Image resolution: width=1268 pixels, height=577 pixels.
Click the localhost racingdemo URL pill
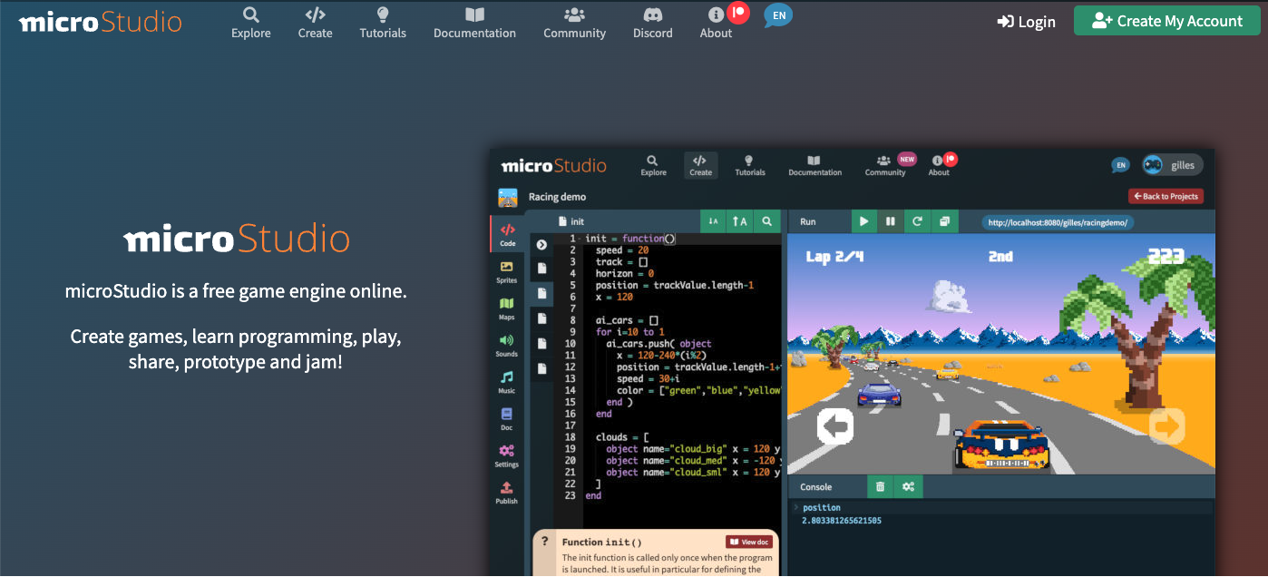coord(1058,222)
